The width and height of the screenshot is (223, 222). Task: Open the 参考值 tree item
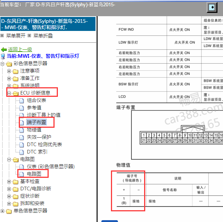(34, 108)
